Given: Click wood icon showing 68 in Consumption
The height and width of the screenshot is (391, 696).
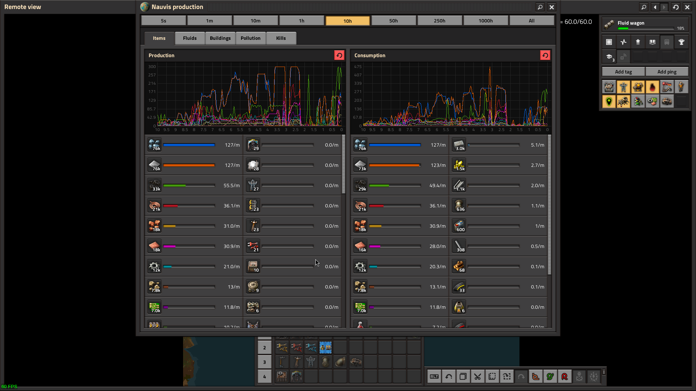Looking at the screenshot, I should [x=459, y=266].
